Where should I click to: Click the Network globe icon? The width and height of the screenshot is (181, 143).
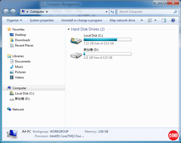[9, 109]
